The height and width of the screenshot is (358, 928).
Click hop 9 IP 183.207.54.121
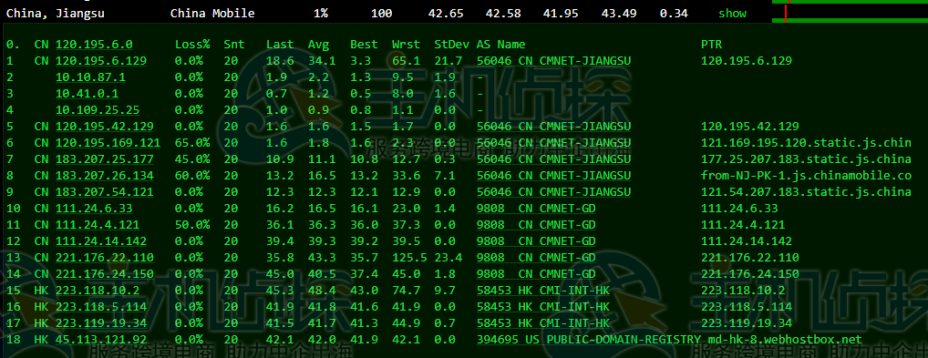[105, 191]
